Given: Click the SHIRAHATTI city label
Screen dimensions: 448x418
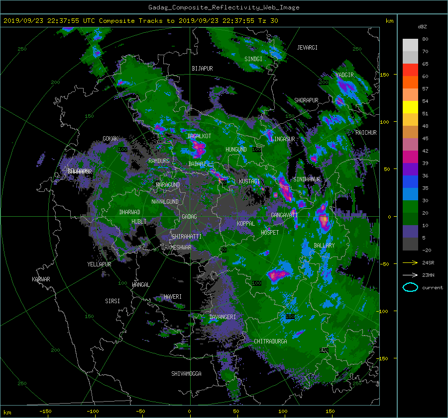Looking at the screenshot, I should click(187, 237).
